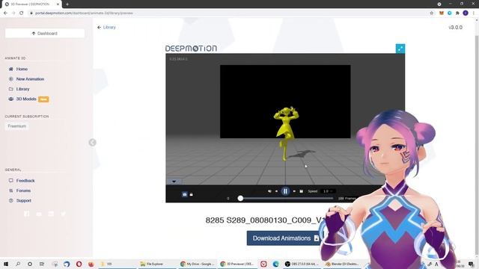
Task: Open Home in the sidebar
Action: (22, 69)
